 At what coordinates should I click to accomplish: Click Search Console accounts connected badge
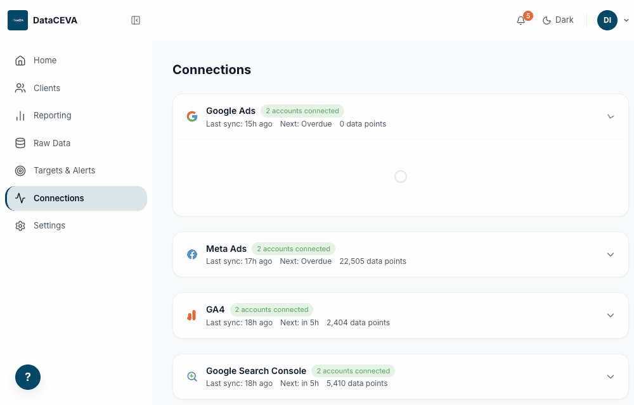(x=353, y=371)
